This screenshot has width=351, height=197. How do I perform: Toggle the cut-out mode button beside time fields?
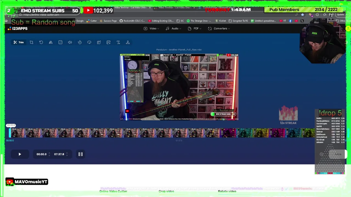(x=81, y=154)
